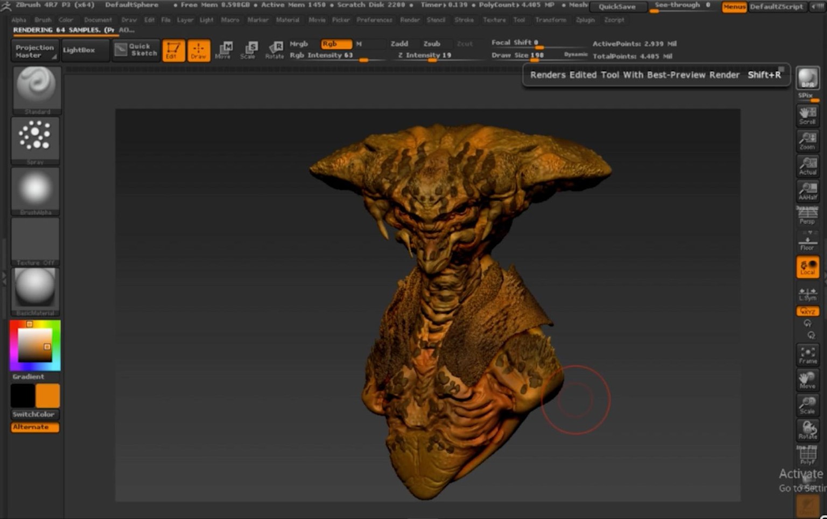The image size is (827, 519).
Task: Toggle the Menus button
Action: (x=734, y=6)
